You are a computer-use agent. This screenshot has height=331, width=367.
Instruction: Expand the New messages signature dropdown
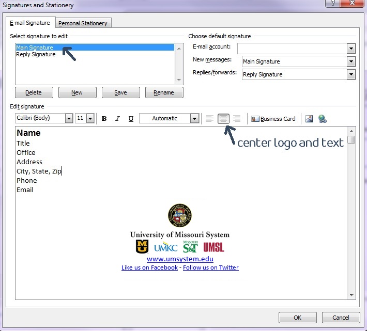click(351, 62)
